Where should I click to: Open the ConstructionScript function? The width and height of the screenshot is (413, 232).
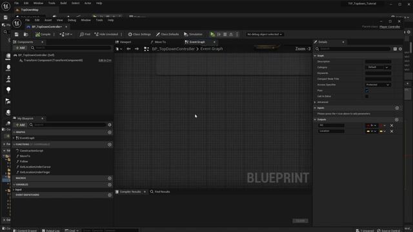(x=31, y=151)
